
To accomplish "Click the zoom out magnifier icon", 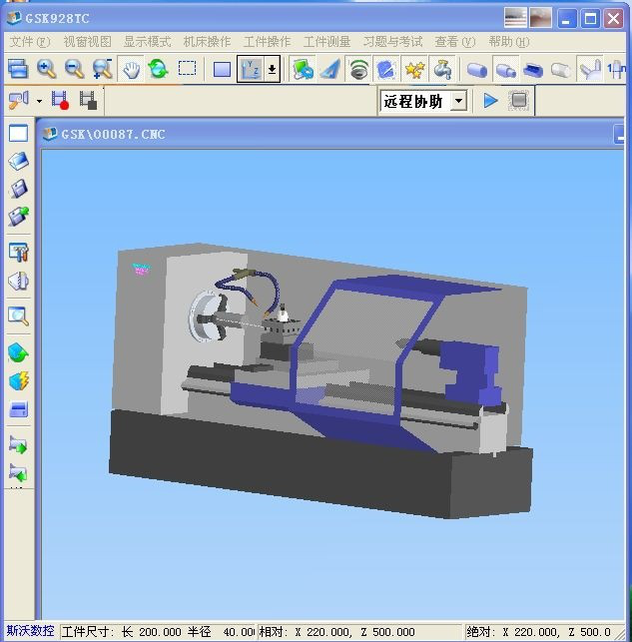I will 74,69.
